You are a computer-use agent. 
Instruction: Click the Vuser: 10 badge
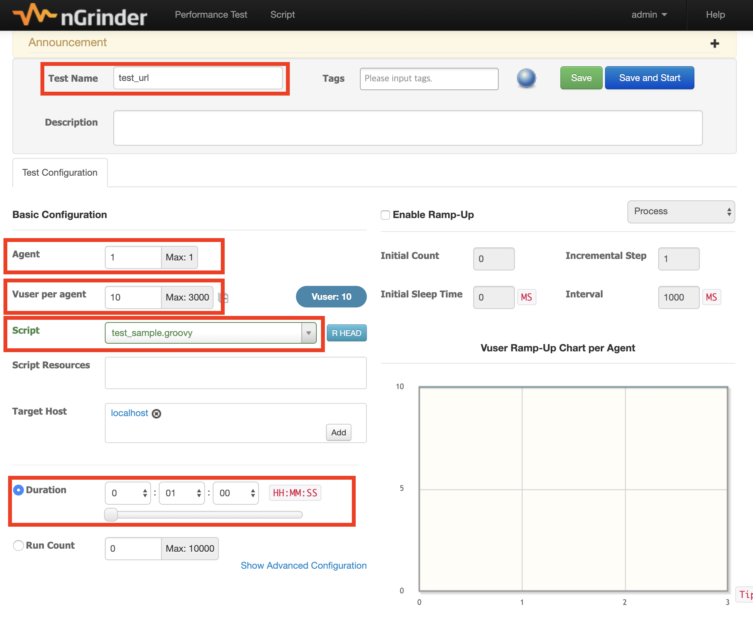[331, 297]
